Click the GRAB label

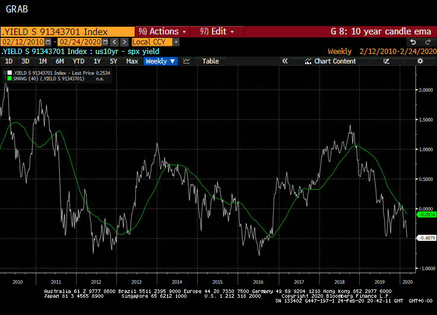[x=17, y=9]
